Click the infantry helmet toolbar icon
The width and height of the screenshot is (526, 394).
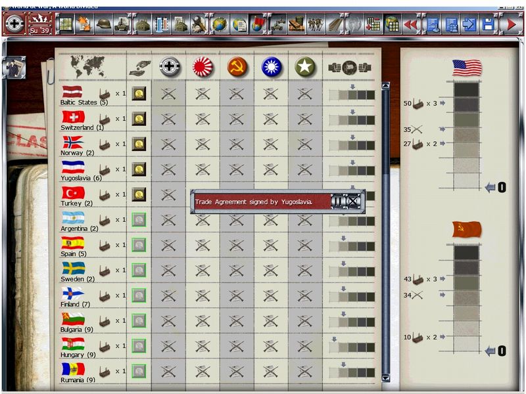pos(103,24)
